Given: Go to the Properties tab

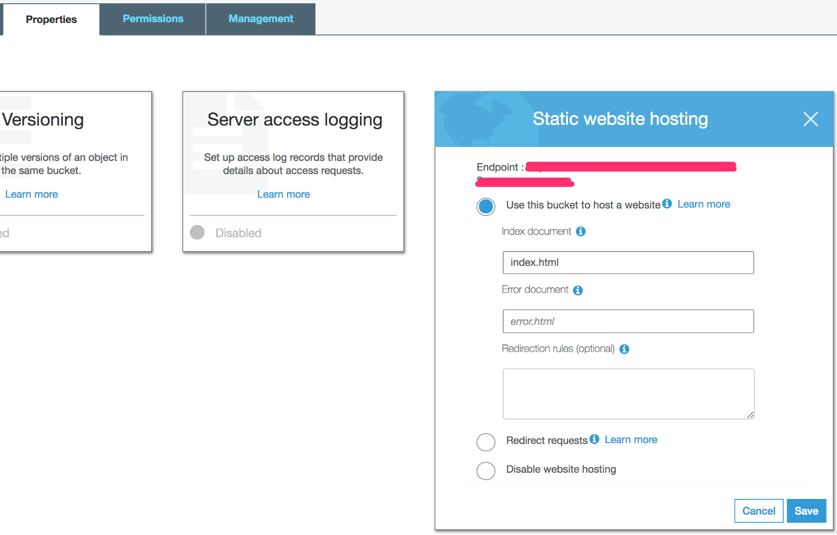Looking at the screenshot, I should (x=51, y=19).
